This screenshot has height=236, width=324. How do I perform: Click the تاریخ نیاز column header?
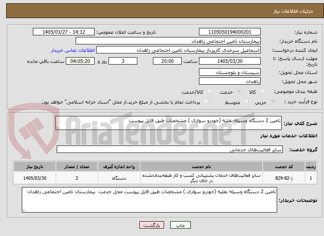[35, 167]
